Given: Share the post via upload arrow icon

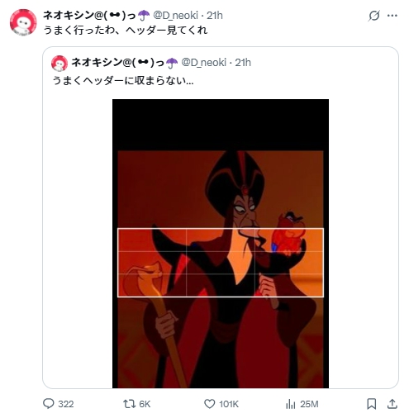Looking at the screenshot, I should click(392, 404).
